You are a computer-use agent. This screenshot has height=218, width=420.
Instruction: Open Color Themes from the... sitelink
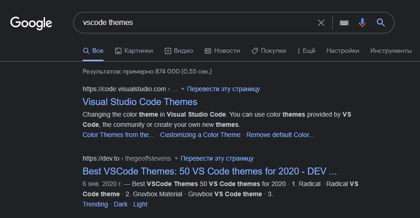(118, 135)
